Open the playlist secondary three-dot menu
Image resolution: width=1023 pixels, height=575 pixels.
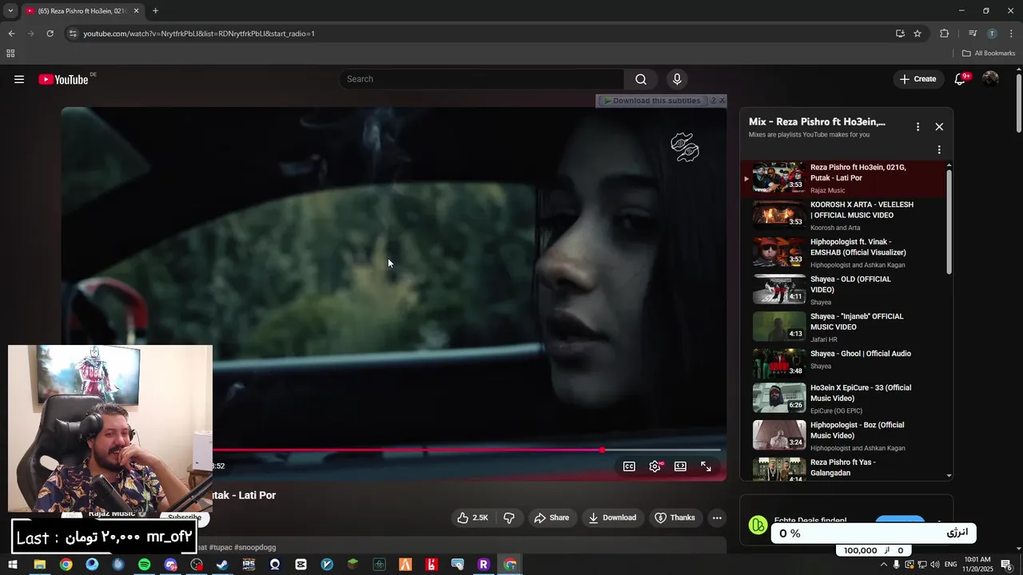(x=939, y=149)
